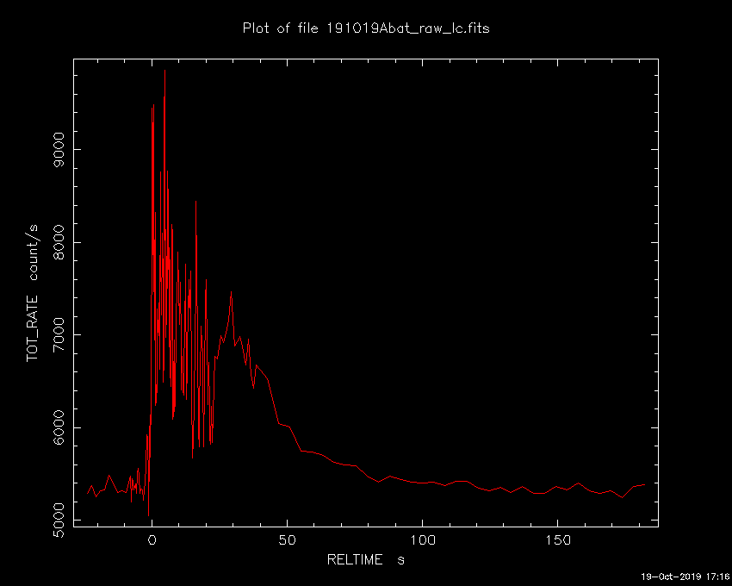The image size is (732, 586).
Task: Click the x-axis tick label 50
Action: click(x=287, y=540)
